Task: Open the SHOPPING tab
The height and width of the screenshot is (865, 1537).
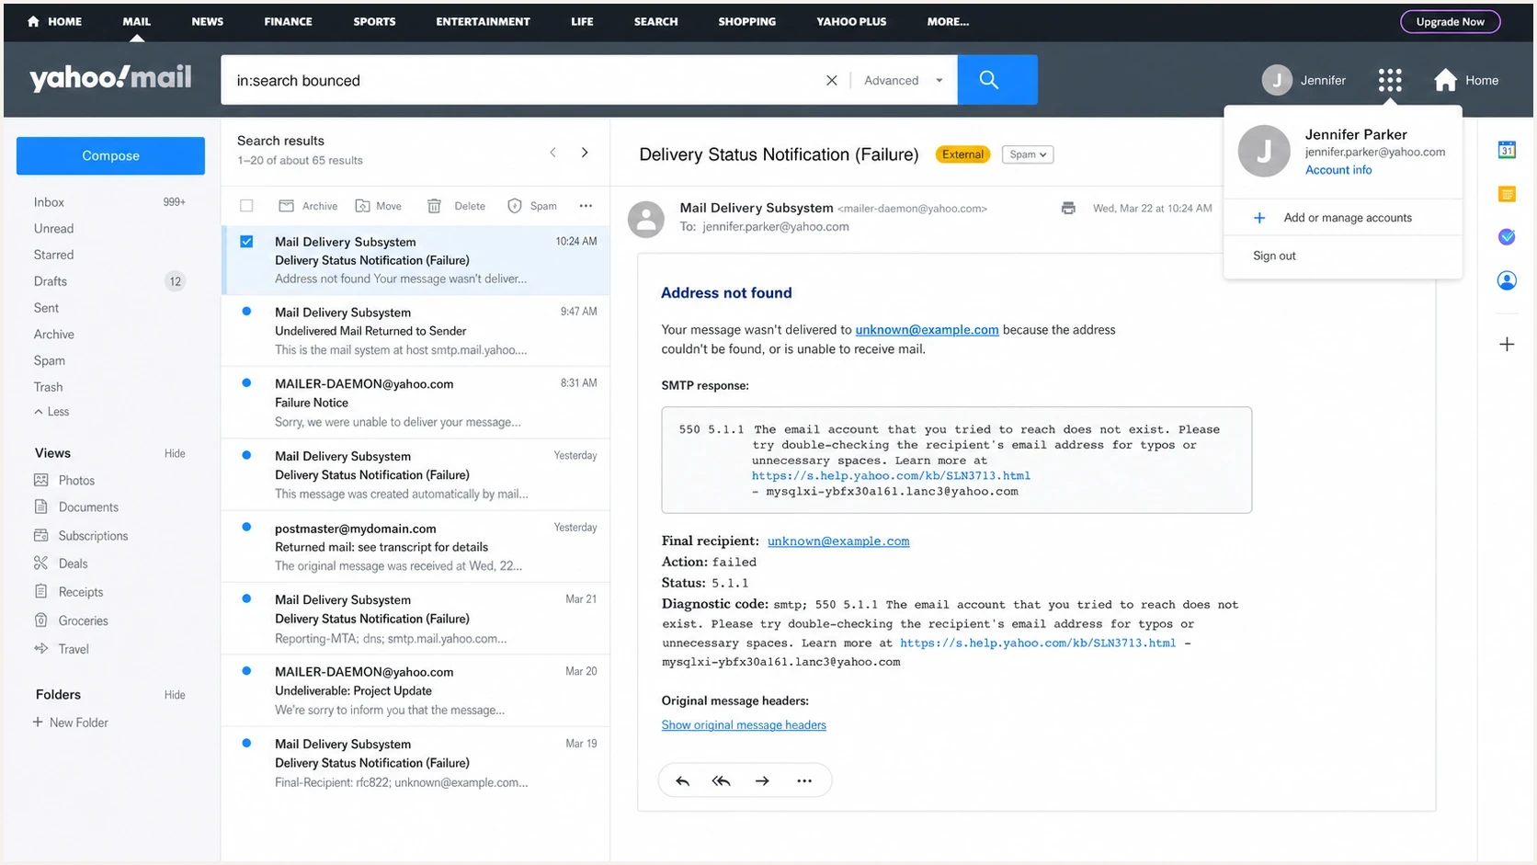Action: [x=747, y=21]
